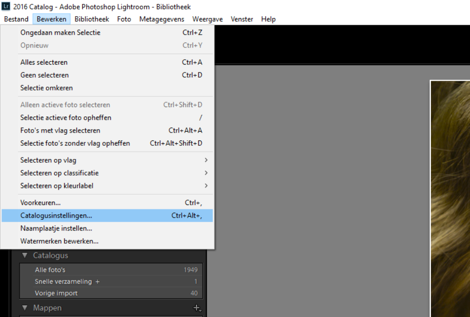Click the 1949 photo count
The height and width of the screenshot is (317, 470).
[190, 270]
